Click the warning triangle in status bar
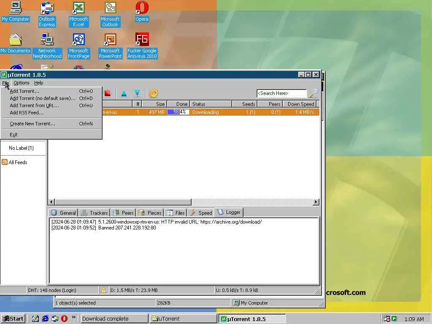Image resolution: width=432 pixels, height=324 pixels. (104, 290)
